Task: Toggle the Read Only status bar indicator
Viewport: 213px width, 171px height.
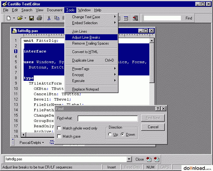Action: coord(132,167)
